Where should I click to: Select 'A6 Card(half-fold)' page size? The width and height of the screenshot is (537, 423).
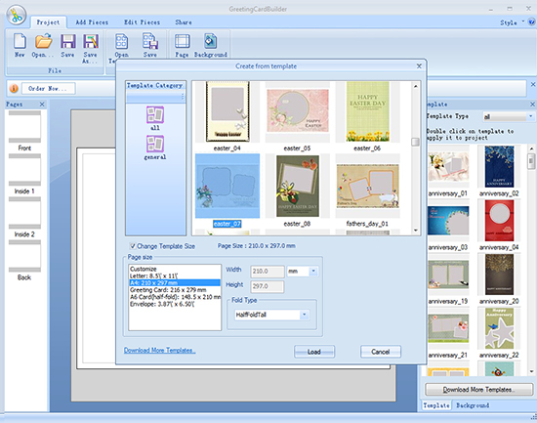pos(175,297)
